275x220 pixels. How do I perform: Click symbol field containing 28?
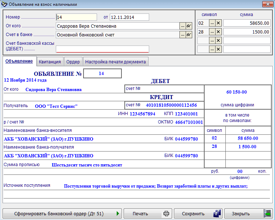coord(203,32)
